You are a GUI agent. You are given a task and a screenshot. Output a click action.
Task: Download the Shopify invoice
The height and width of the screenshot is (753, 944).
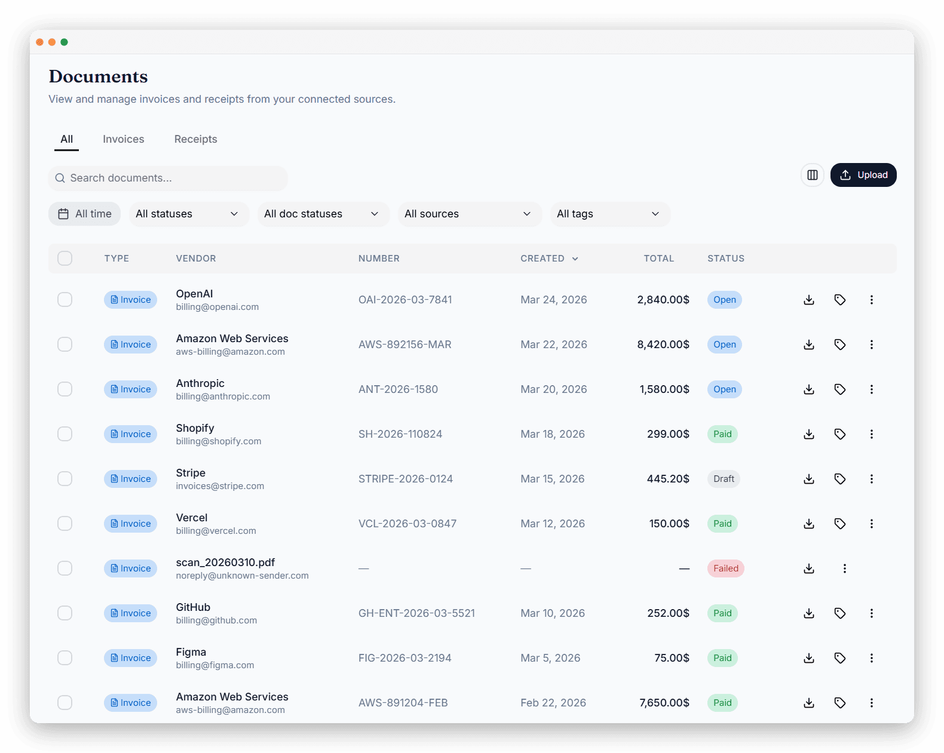point(809,434)
